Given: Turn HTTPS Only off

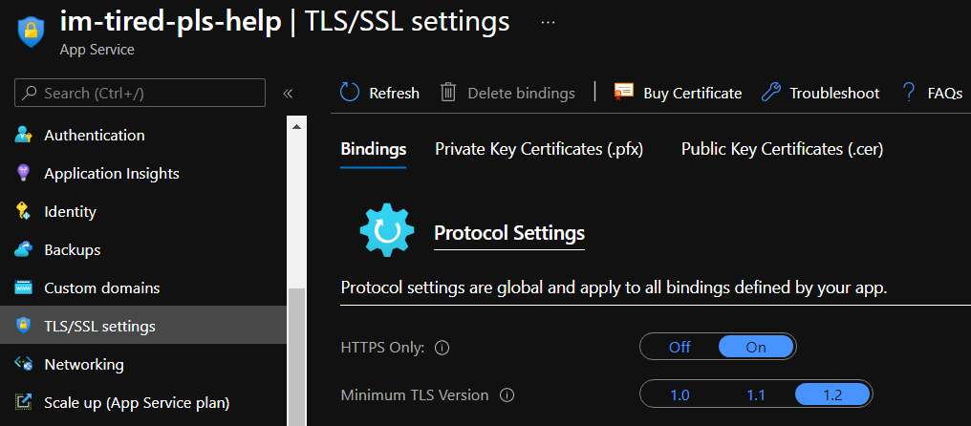Looking at the screenshot, I should click(x=680, y=347).
